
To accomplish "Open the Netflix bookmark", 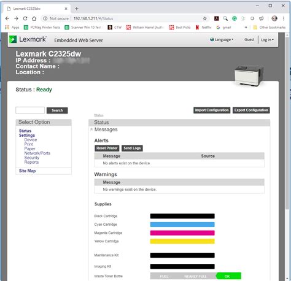I will pyautogui.click(x=203, y=27).
